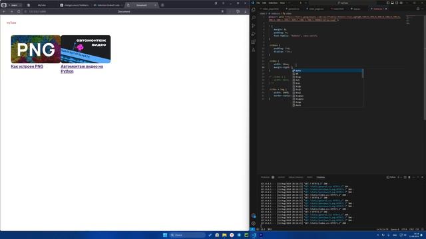Switch to the video_page.css editor tab
Screen dimensions: 426x239
click(x=315, y=9)
